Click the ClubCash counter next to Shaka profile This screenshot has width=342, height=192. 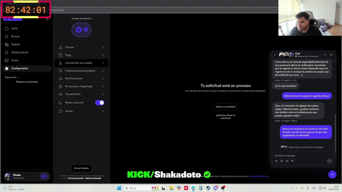pyautogui.click(x=44, y=176)
